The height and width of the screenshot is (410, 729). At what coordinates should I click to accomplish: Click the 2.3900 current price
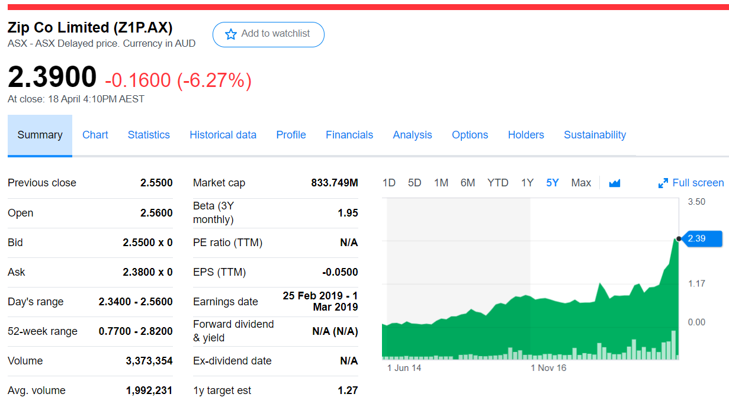pyautogui.click(x=52, y=78)
